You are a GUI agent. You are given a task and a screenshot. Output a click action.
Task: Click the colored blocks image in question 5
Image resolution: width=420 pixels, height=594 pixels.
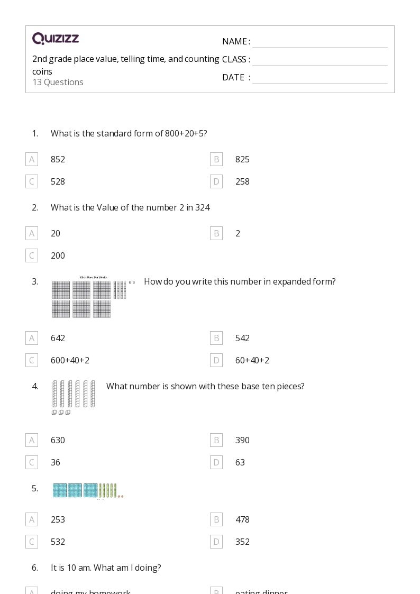tap(88, 490)
